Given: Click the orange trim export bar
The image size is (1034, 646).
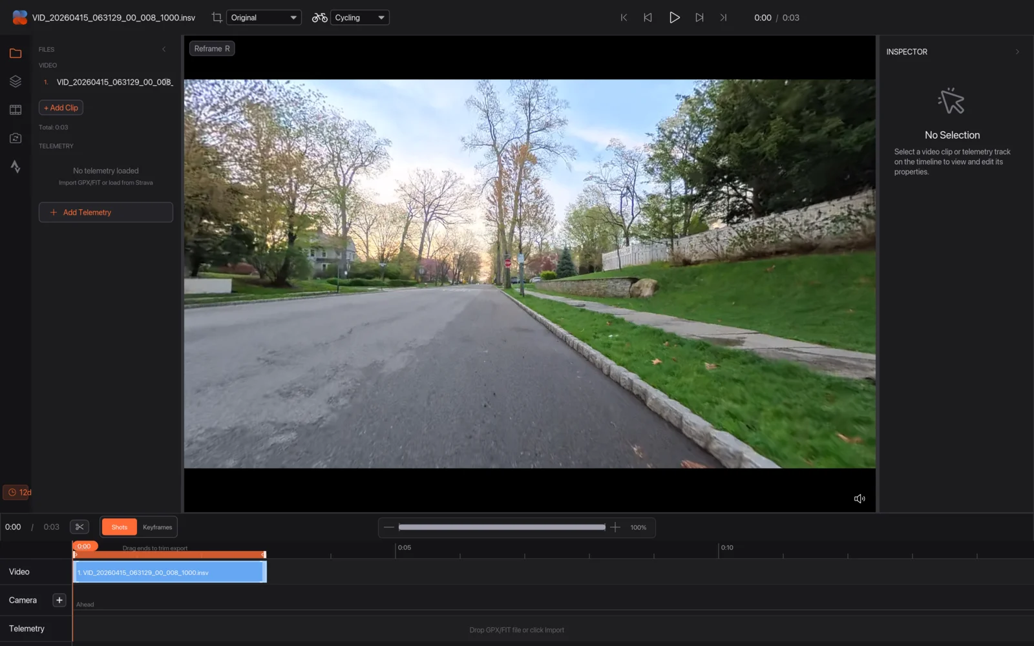Looking at the screenshot, I should 169,554.
